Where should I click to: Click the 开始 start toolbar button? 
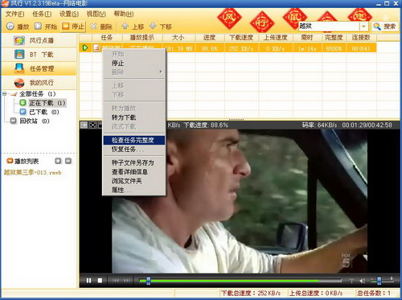46,27
